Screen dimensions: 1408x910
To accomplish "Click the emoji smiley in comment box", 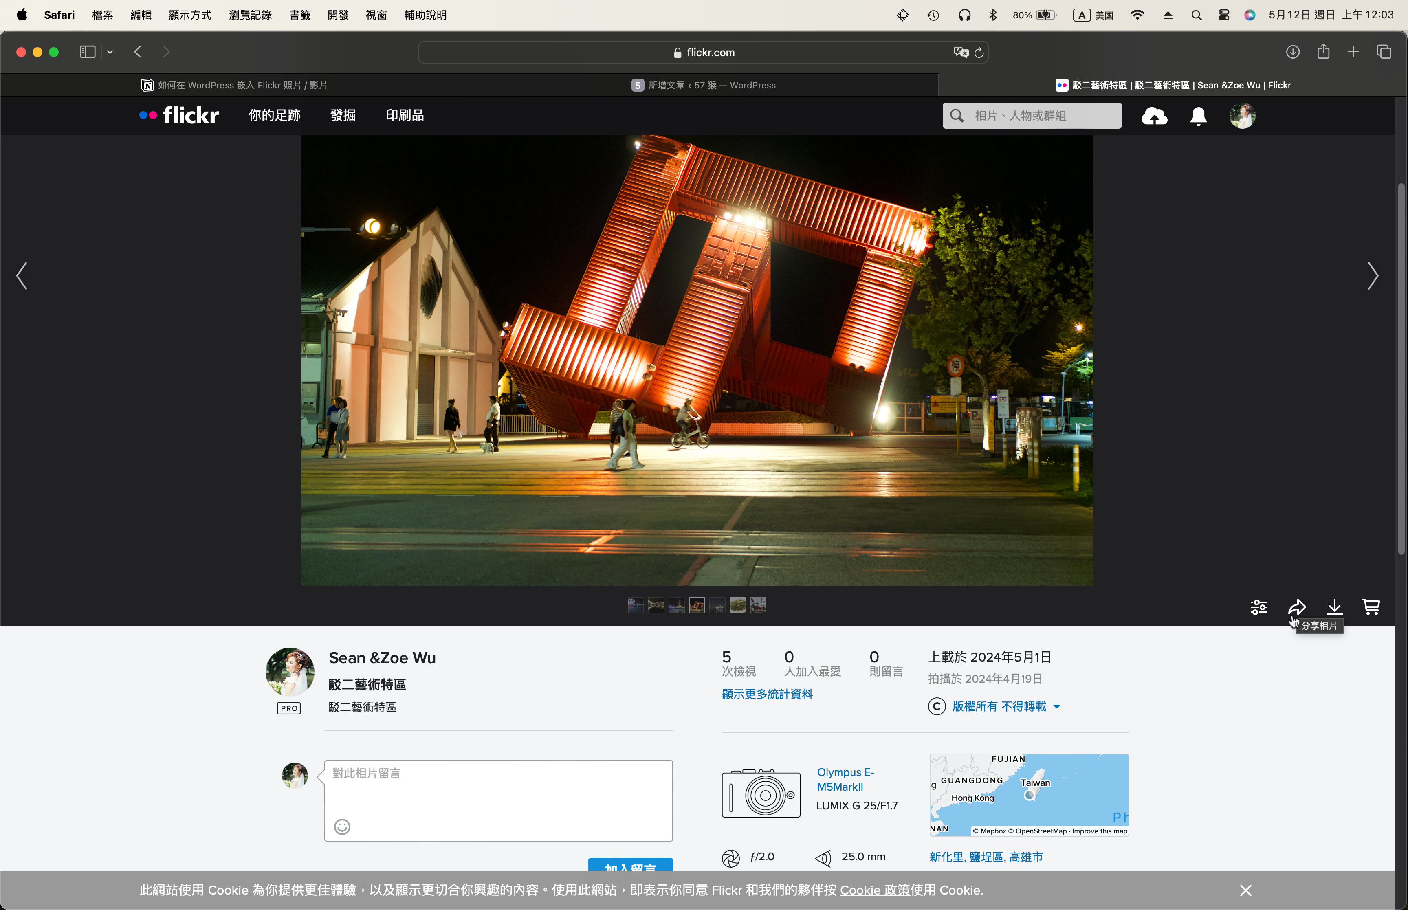I will 342,826.
